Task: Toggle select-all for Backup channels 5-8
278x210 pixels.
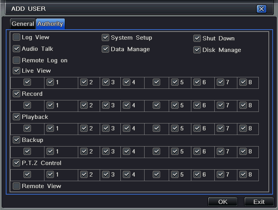Action: (x=156, y=152)
